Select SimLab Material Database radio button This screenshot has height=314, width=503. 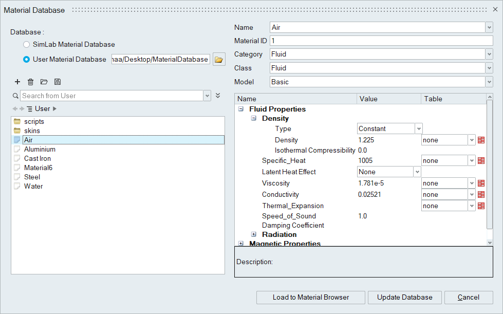coord(27,45)
